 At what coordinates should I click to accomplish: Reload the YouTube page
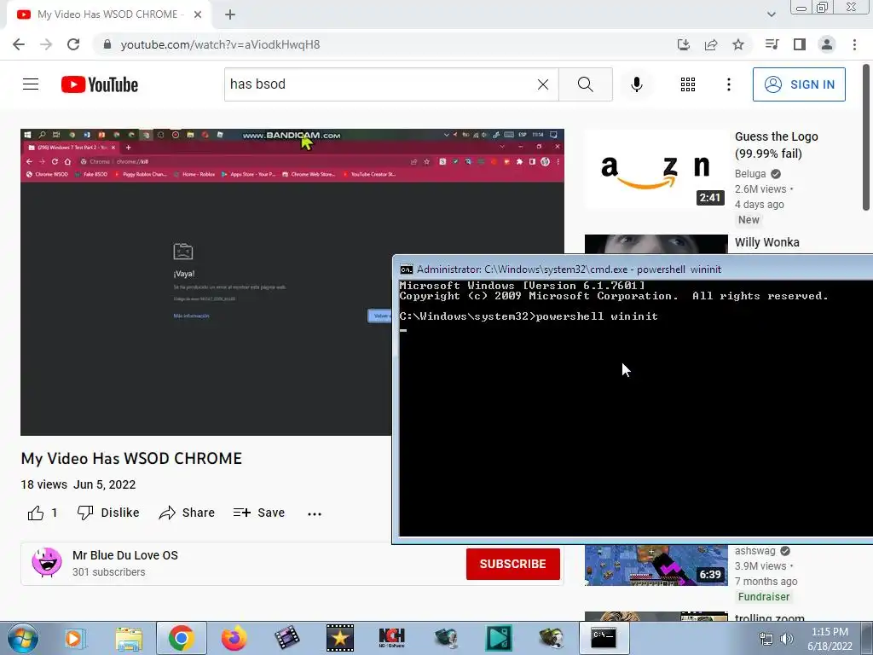(73, 44)
